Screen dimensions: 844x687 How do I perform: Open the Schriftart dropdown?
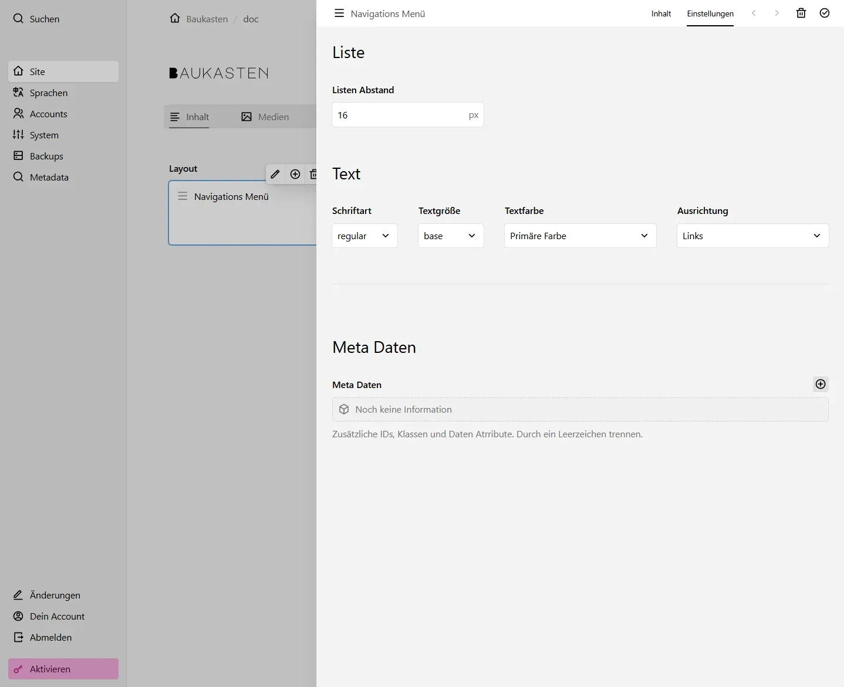364,236
